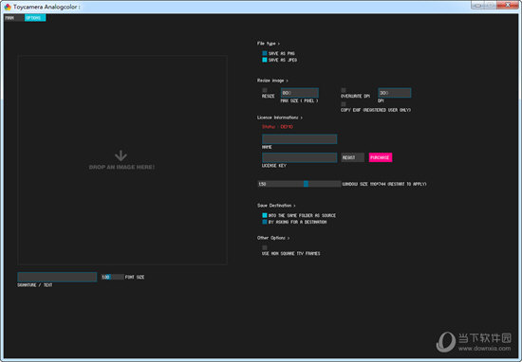Toggle Copy EXIF registered user checkbox
Image resolution: width=522 pixels, height=362 pixels.
344,104
